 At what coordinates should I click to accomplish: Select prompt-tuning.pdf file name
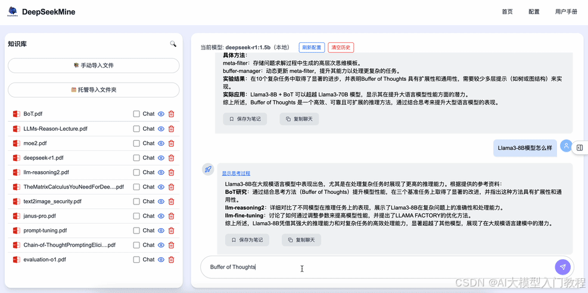[x=45, y=231]
